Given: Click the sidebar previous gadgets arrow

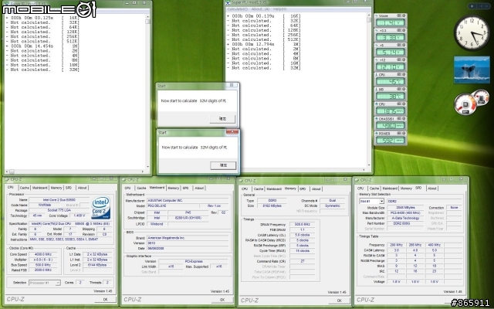Looking at the screenshot, I should pyautogui.click(x=480, y=6).
